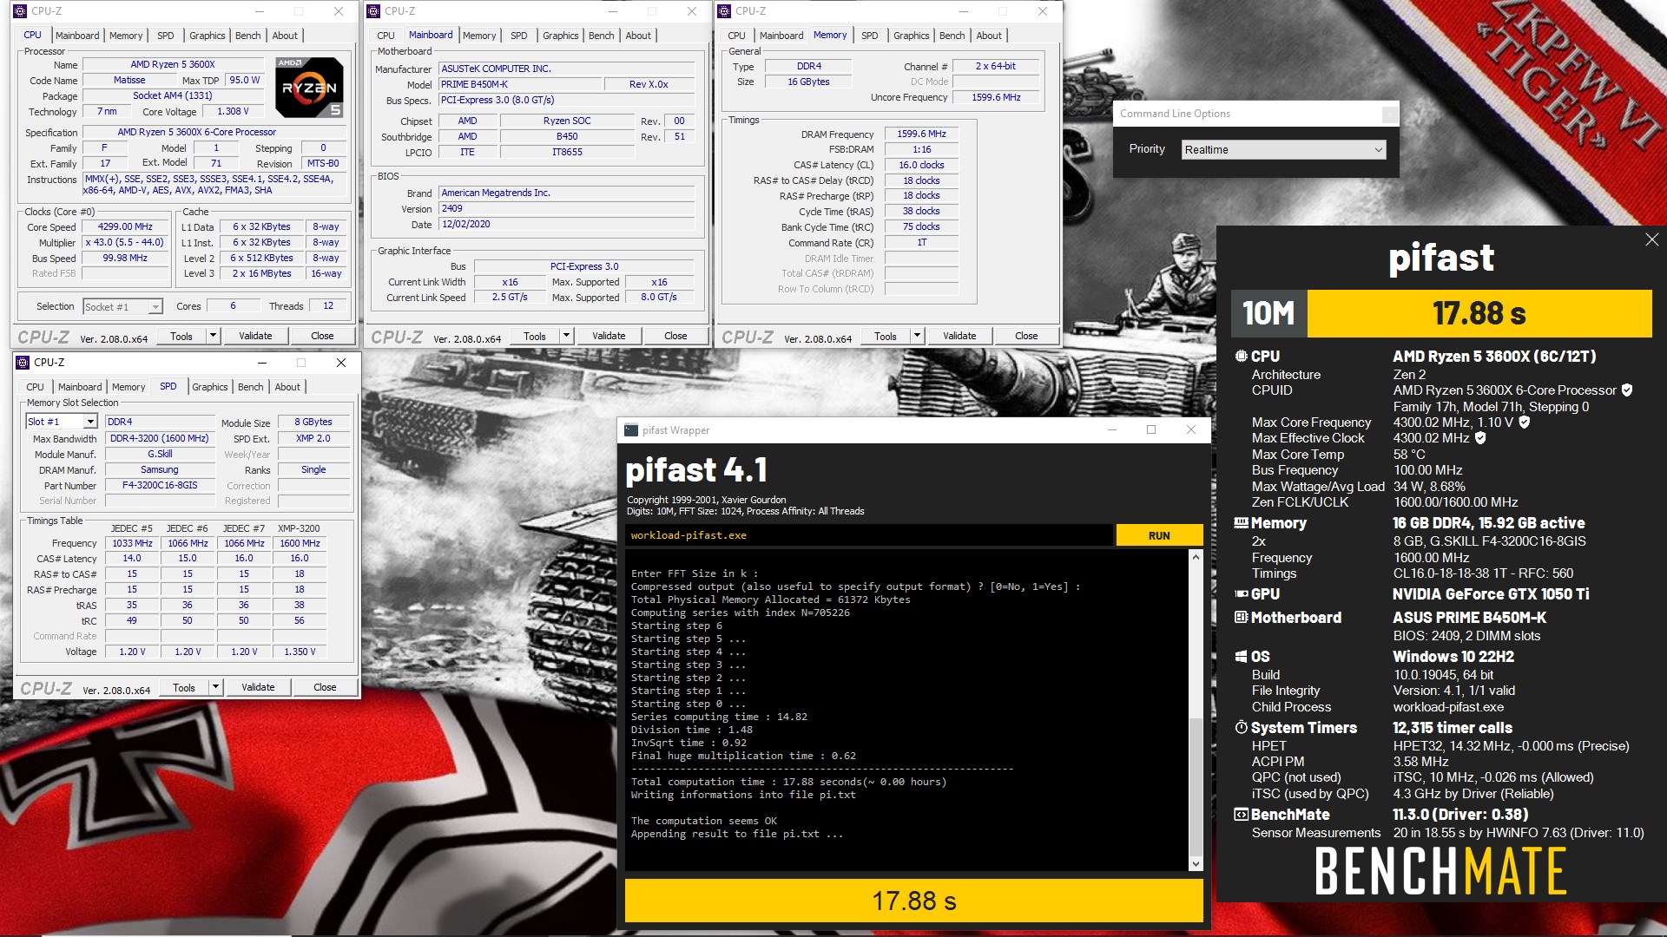Screen dimensions: 1667x937
Task: Click the CPU-Z title bar icon of the Memory window
Action: point(724,11)
